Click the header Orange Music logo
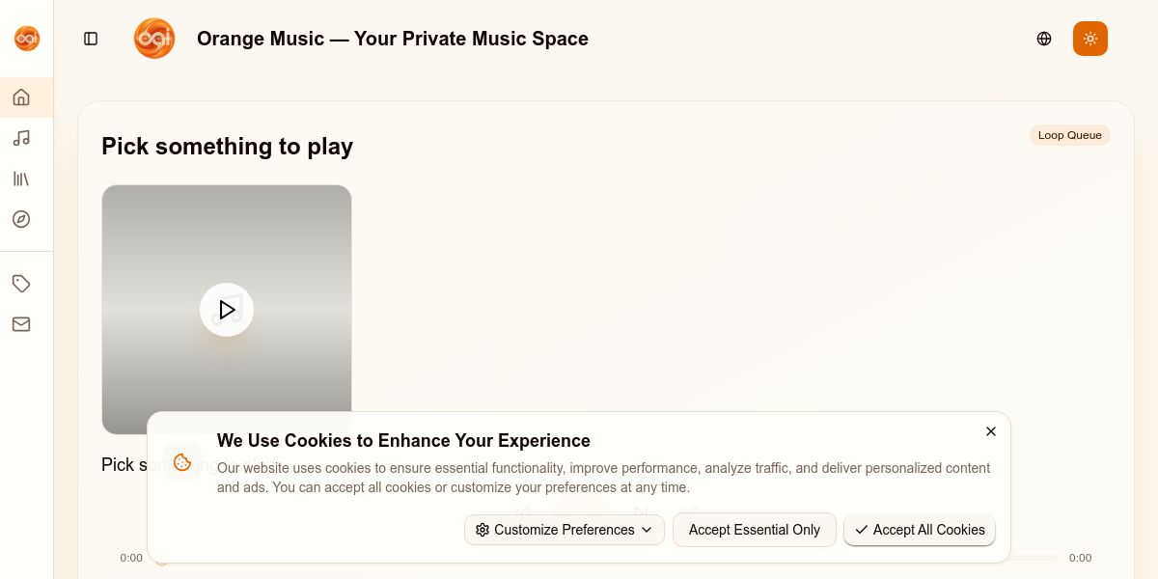 tap(154, 39)
